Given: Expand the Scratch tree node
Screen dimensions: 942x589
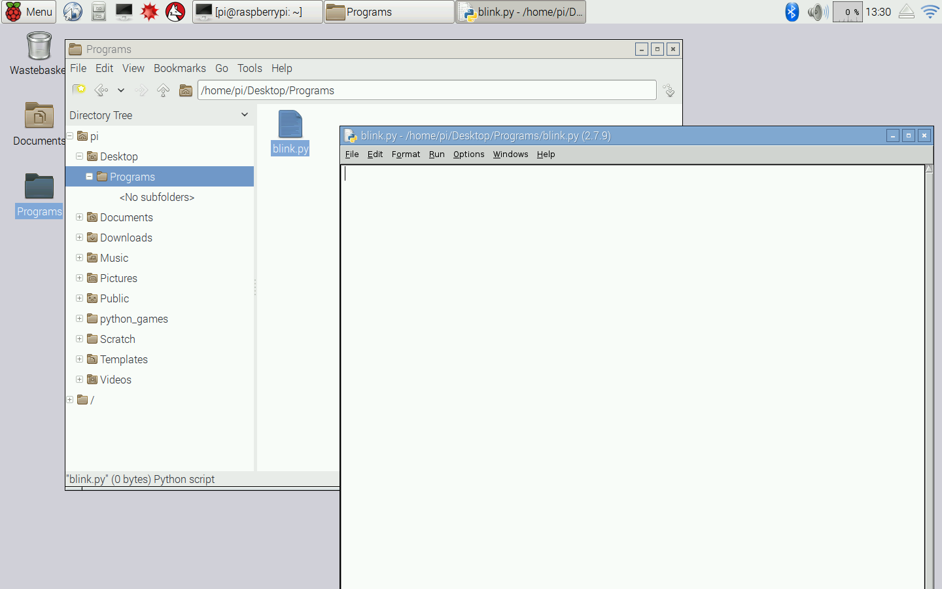Looking at the screenshot, I should (79, 338).
